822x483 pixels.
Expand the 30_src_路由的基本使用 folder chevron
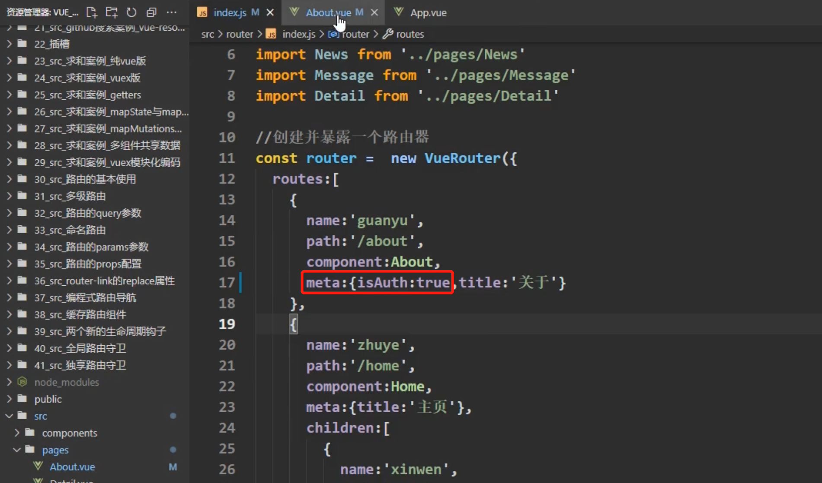pos(9,179)
